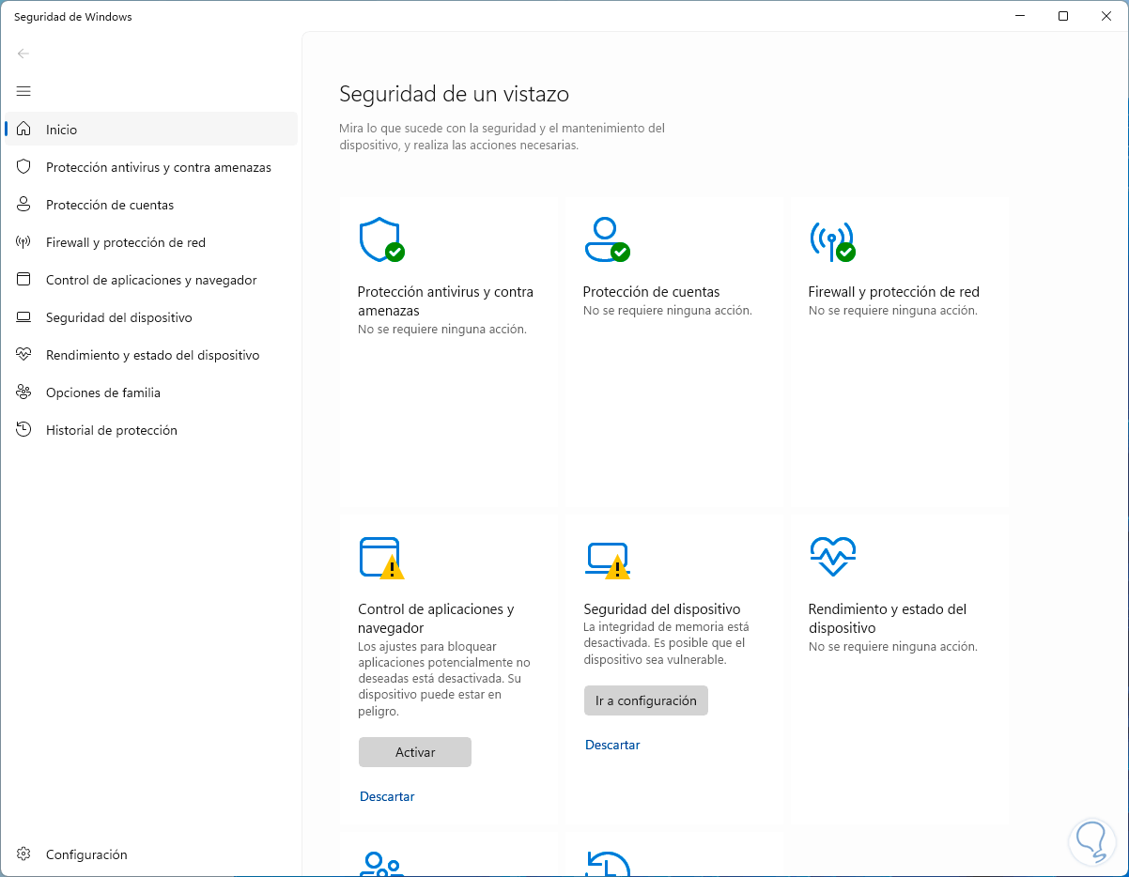Open Firewall y protección de red sidebar item
Screen dimensions: 1129x877
tap(126, 242)
